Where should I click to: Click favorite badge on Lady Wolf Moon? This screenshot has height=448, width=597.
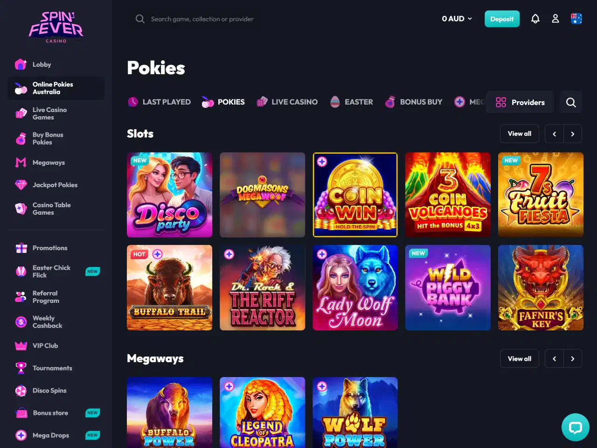pos(322,254)
